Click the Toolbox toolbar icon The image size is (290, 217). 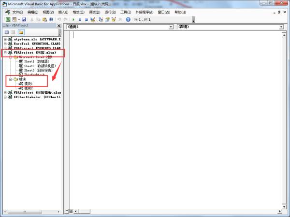(x=120, y=19)
